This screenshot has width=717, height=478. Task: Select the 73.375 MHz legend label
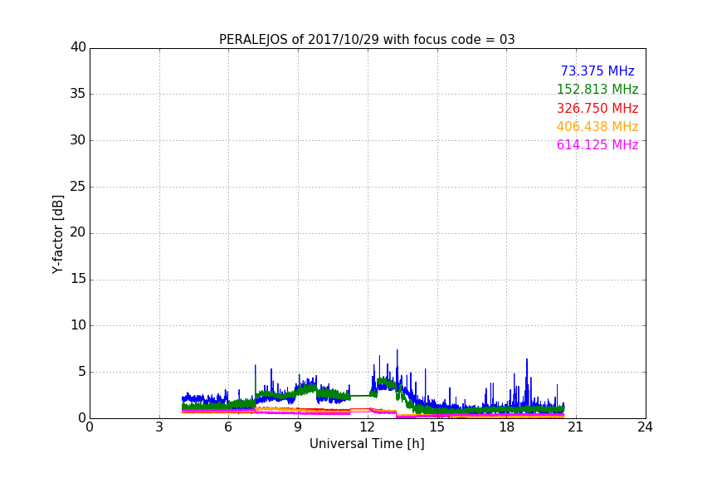(x=597, y=71)
